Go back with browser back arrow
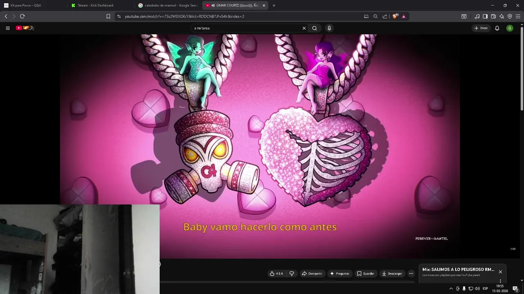Image resolution: width=524 pixels, height=294 pixels. tap(6, 16)
